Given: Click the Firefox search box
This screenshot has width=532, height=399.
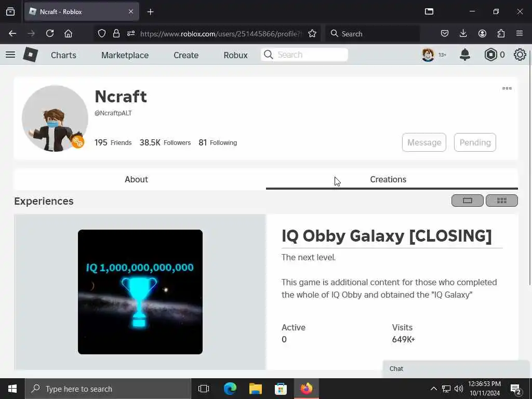Looking at the screenshot, I should point(373,34).
